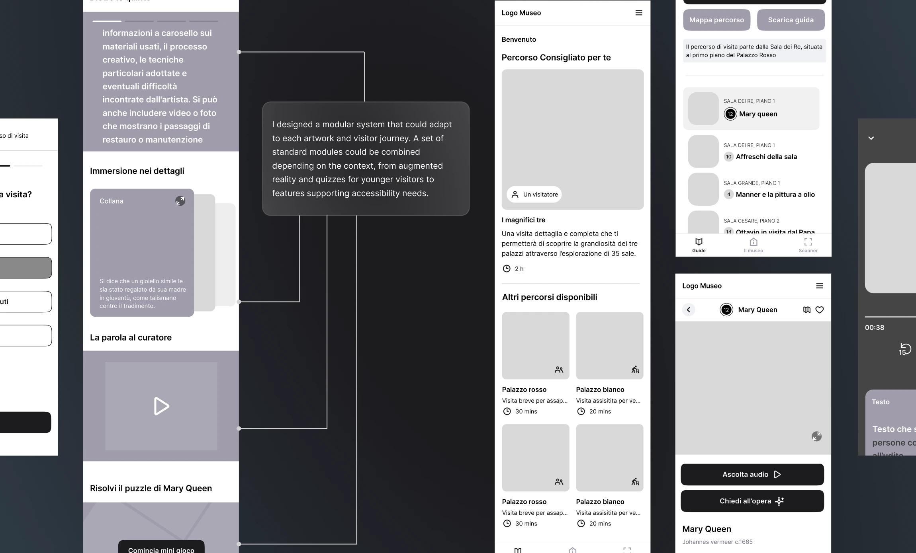Click the 2 h duration clock icon

(507, 269)
